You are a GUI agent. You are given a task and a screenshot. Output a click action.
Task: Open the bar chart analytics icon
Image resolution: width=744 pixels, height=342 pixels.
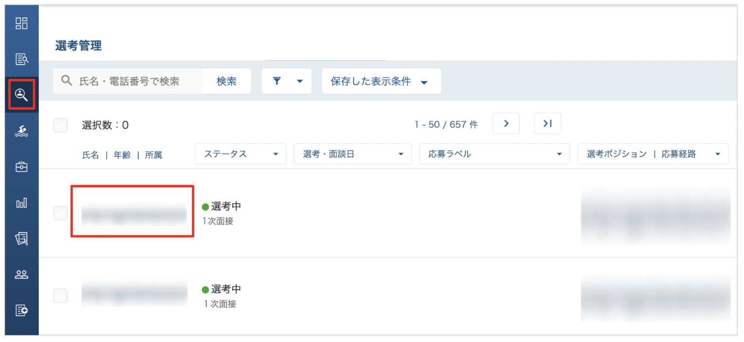point(21,203)
